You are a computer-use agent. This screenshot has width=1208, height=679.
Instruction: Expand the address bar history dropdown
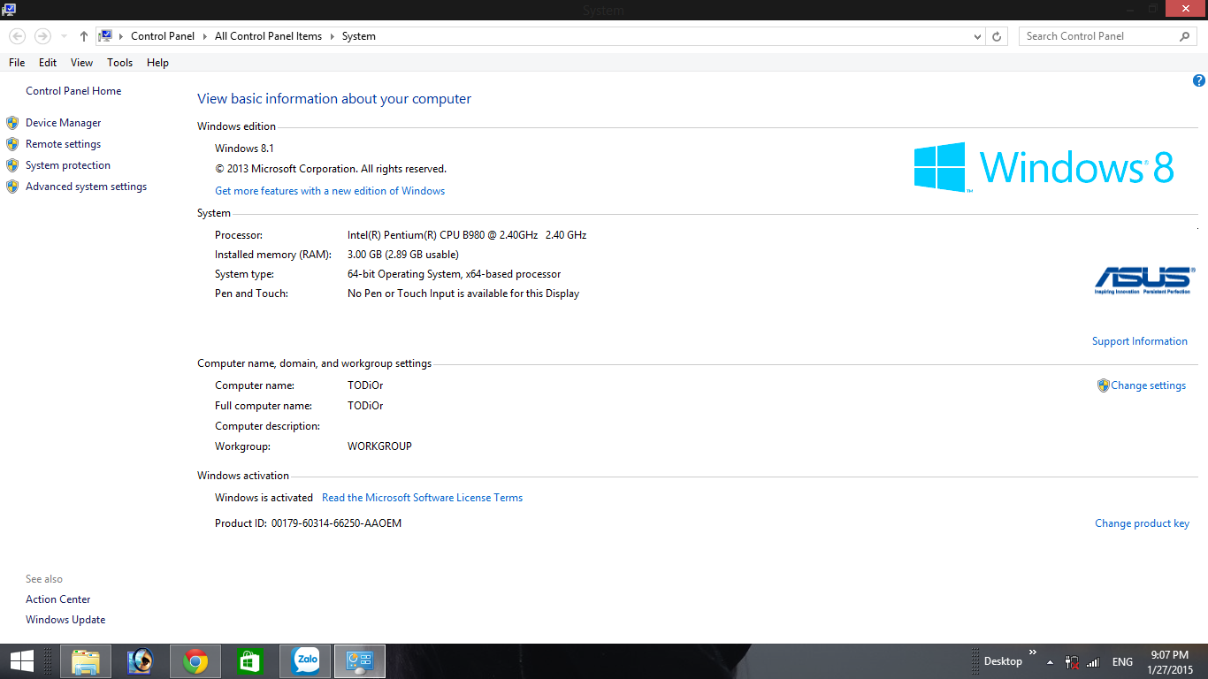977,36
